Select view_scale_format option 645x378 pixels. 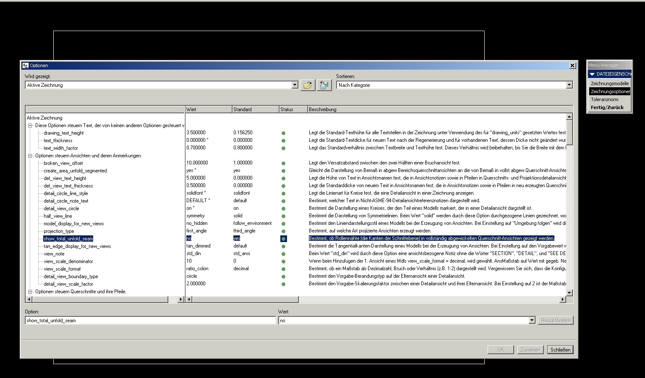(62, 269)
